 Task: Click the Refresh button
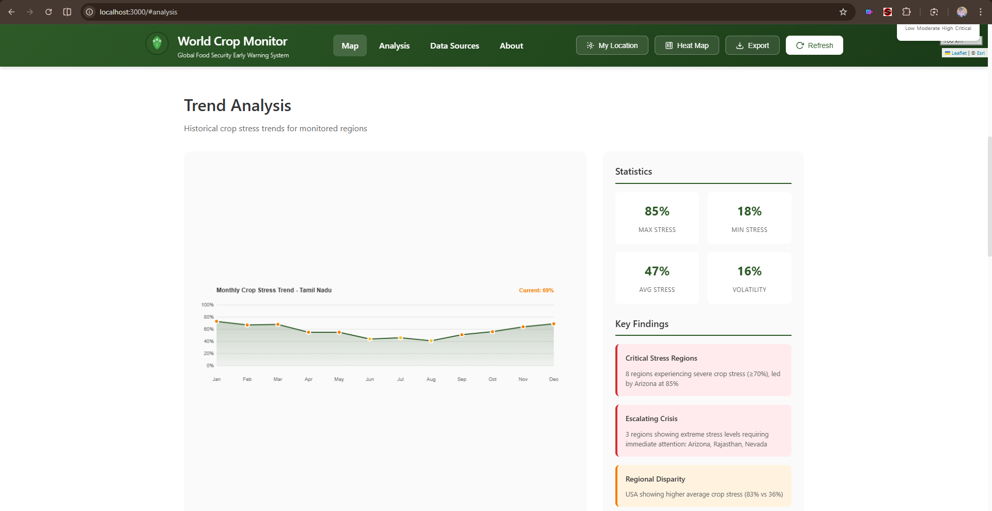click(814, 45)
